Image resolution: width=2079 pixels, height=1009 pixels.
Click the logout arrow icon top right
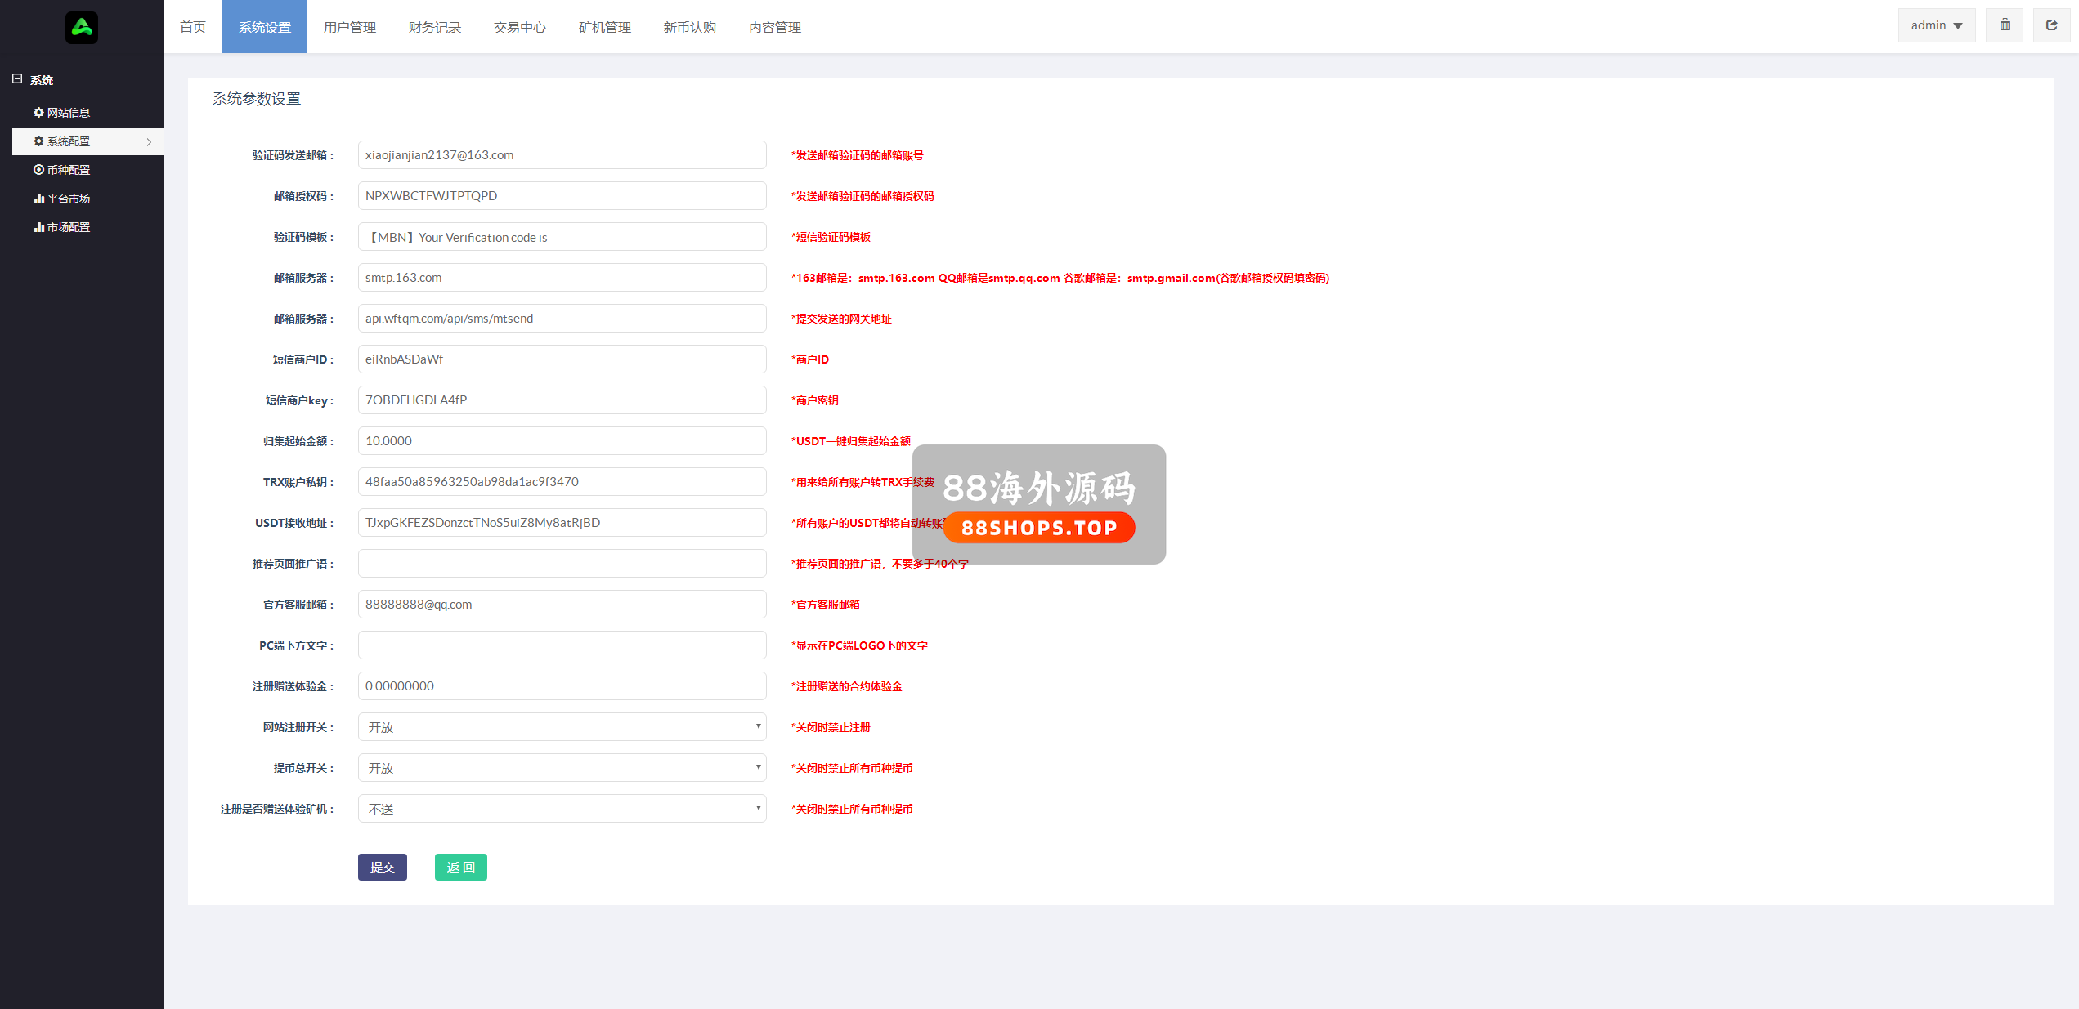click(x=2051, y=25)
